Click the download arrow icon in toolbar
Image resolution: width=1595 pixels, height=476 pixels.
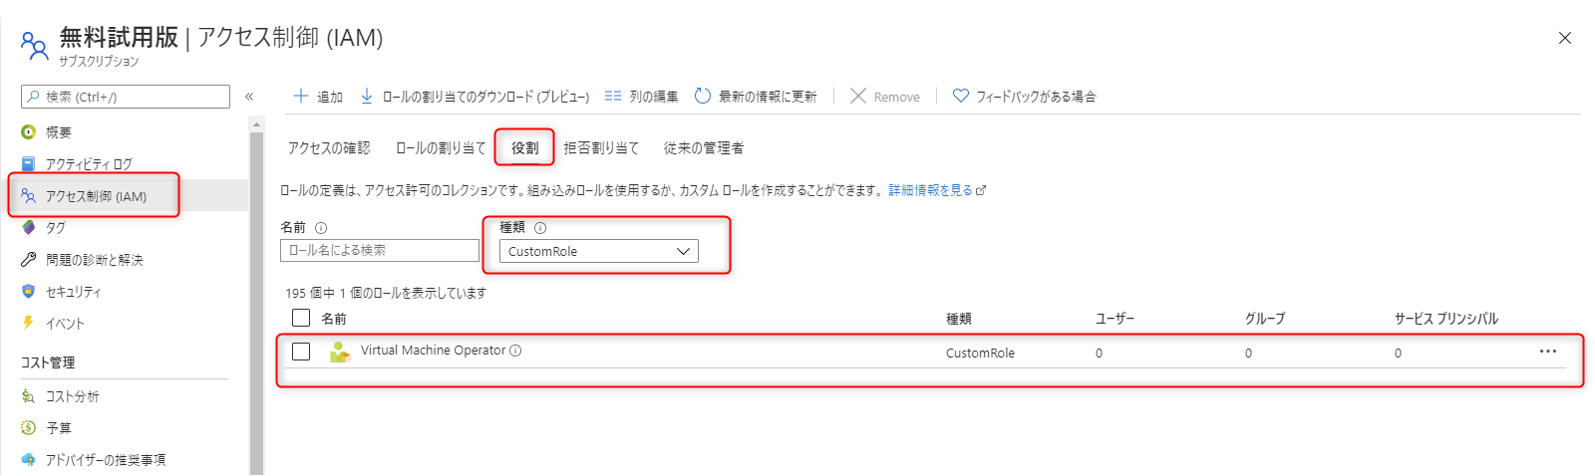click(x=366, y=96)
